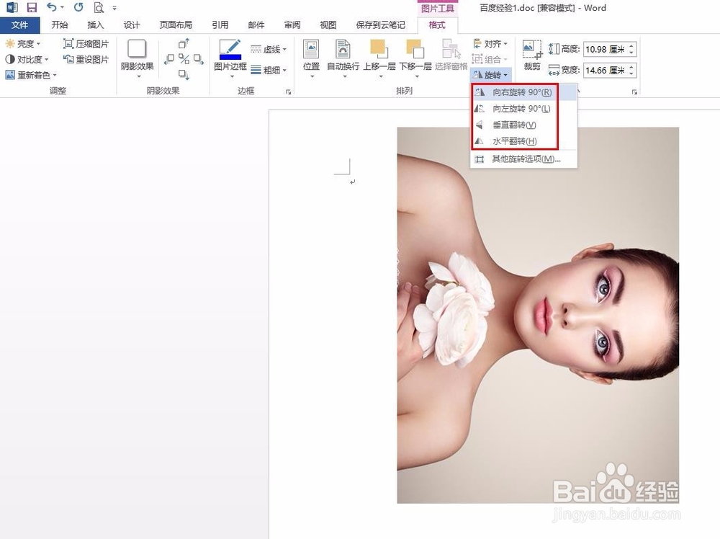Click the 裁剪 crop tool icon
The image size is (720, 539).
click(532, 49)
